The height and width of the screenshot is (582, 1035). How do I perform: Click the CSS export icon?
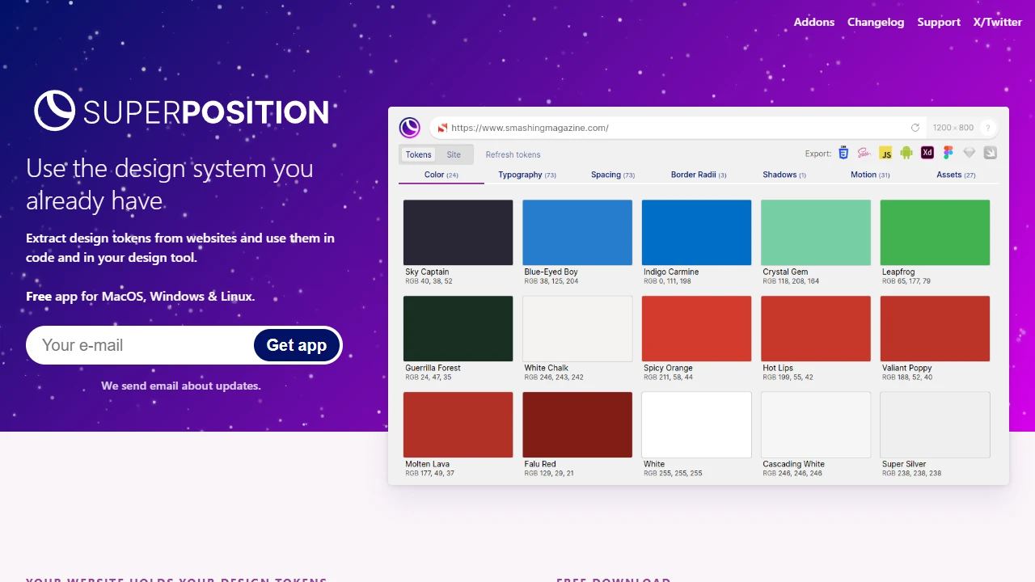click(843, 153)
